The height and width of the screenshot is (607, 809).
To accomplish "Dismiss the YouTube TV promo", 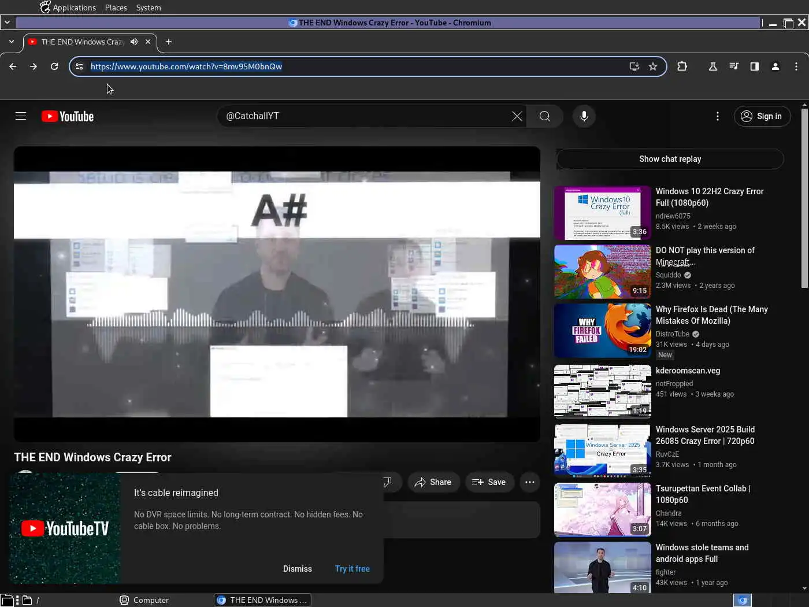I will [298, 569].
